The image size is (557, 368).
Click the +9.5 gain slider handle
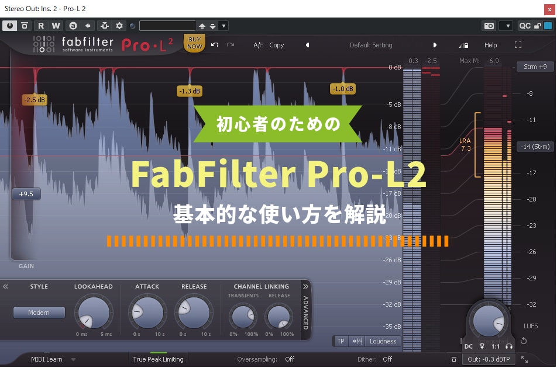[26, 194]
